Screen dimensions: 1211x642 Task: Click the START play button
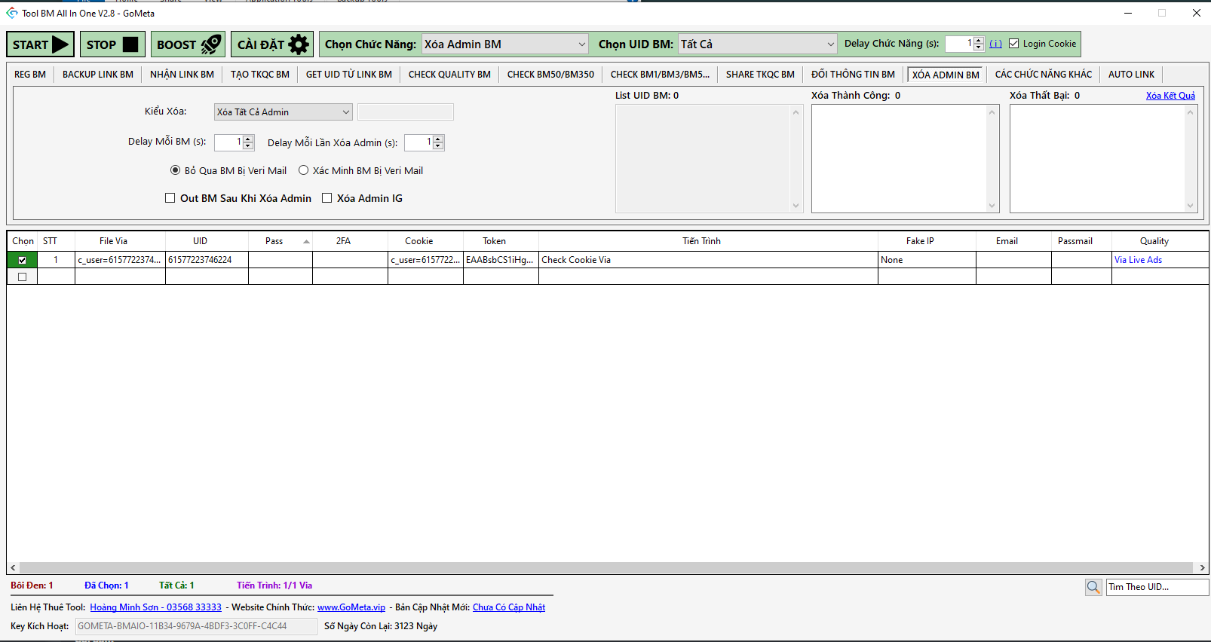pyautogui.click(x=40, y=44)
